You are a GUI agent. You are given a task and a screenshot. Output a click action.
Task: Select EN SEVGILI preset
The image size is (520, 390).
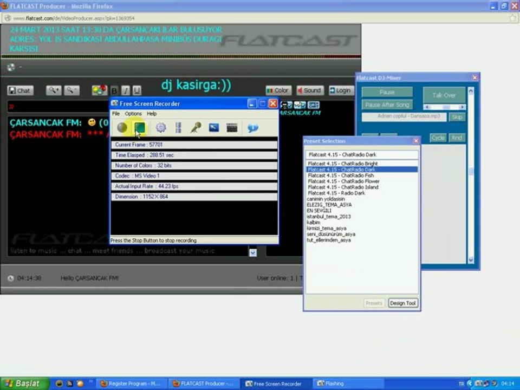point(361,211)
